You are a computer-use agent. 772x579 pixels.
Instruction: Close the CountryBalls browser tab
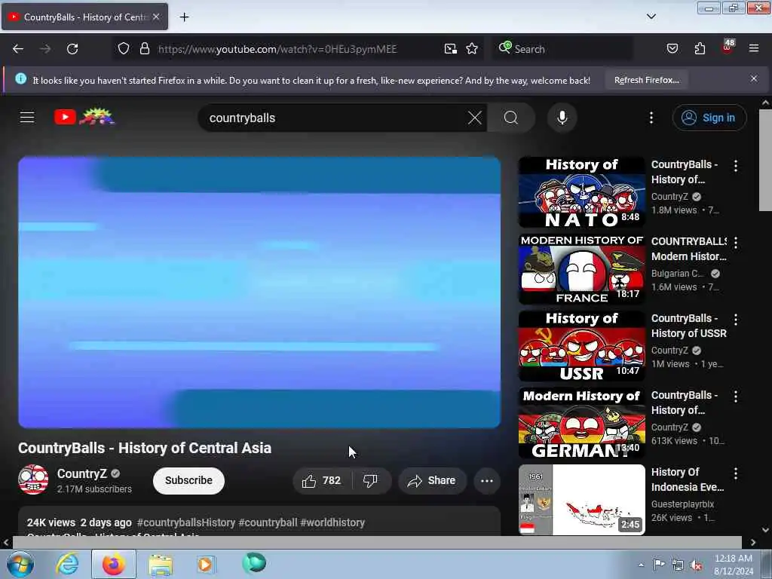155,17
